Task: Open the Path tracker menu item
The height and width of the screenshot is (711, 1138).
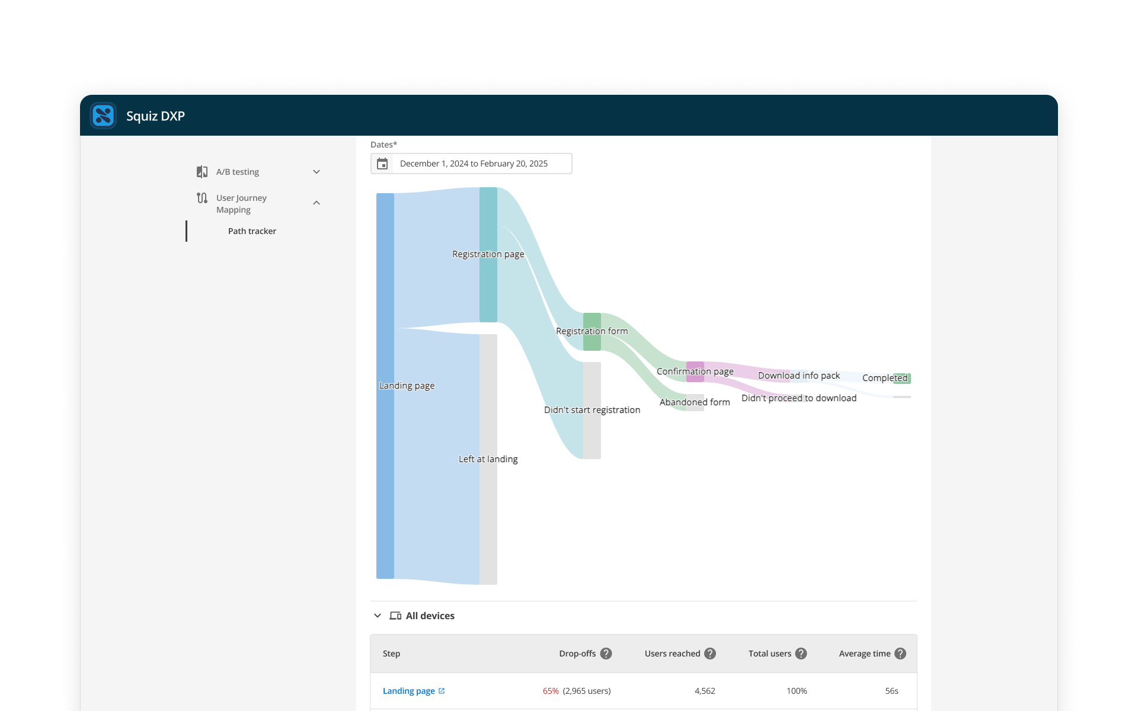Action: click(252, 231)
